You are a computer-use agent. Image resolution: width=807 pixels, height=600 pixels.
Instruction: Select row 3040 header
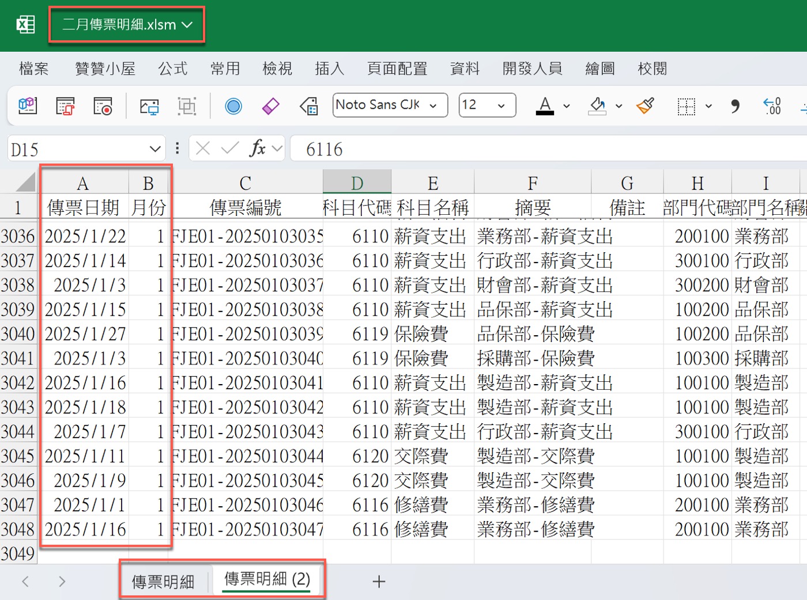point(18,333)
